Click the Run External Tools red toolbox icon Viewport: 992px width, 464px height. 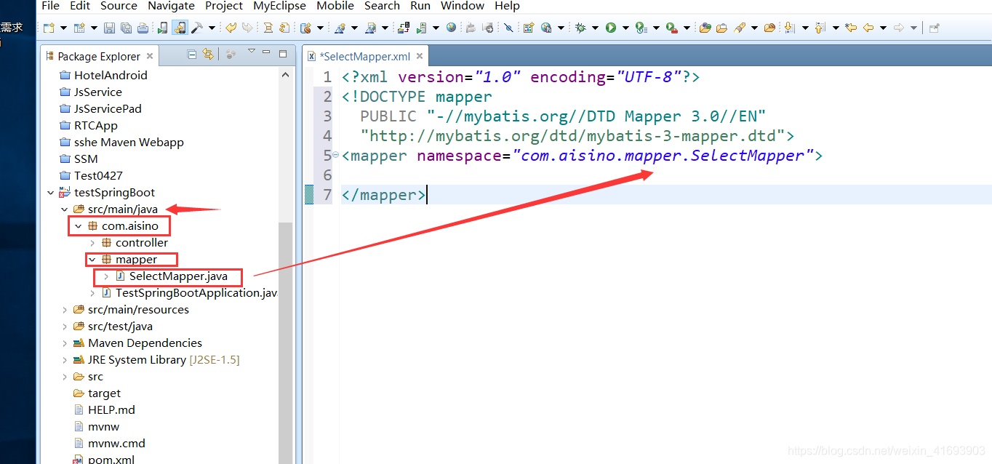(672, 28)
